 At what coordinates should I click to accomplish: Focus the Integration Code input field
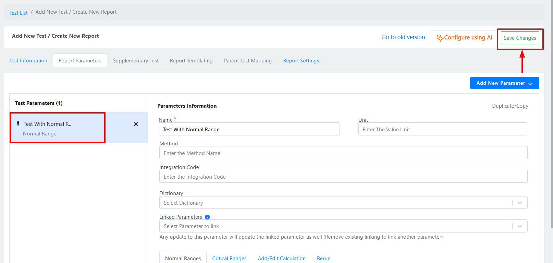click(343, 177)
